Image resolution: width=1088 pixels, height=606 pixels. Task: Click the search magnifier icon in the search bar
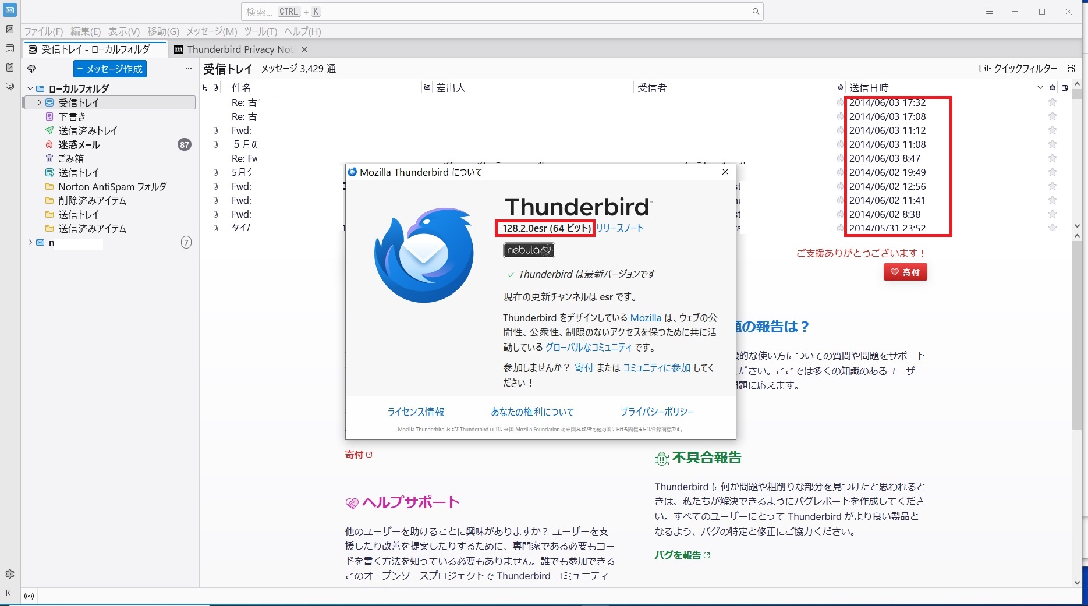tap(756, 12)
